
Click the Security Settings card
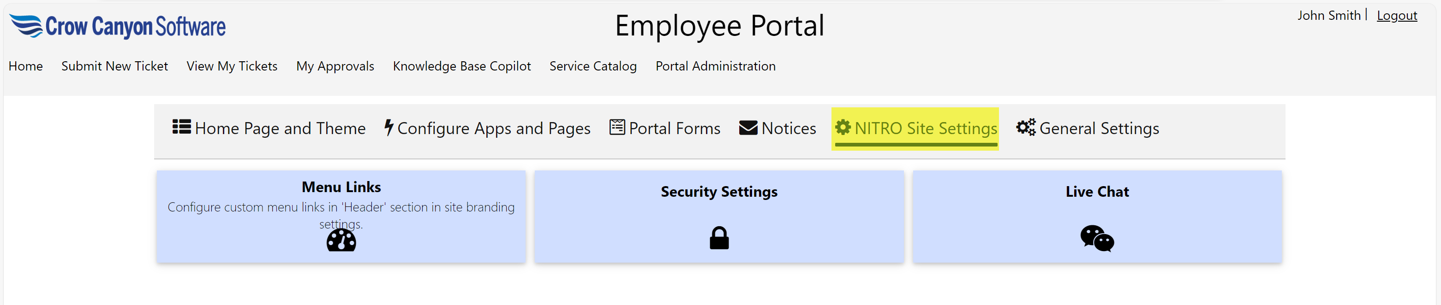pos(719,217)
